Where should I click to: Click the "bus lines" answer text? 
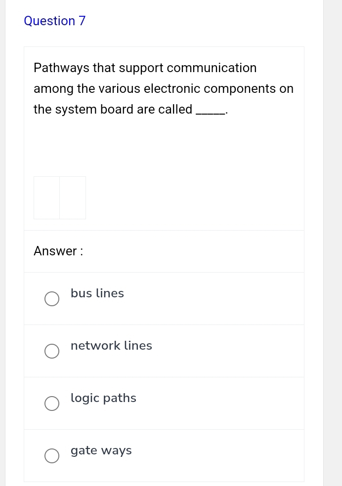pyautogui.click(x=97, y=293)
